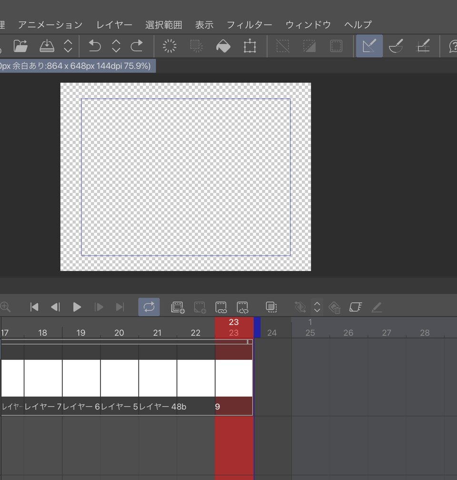Undo the last action

click(x=95, y=46)
